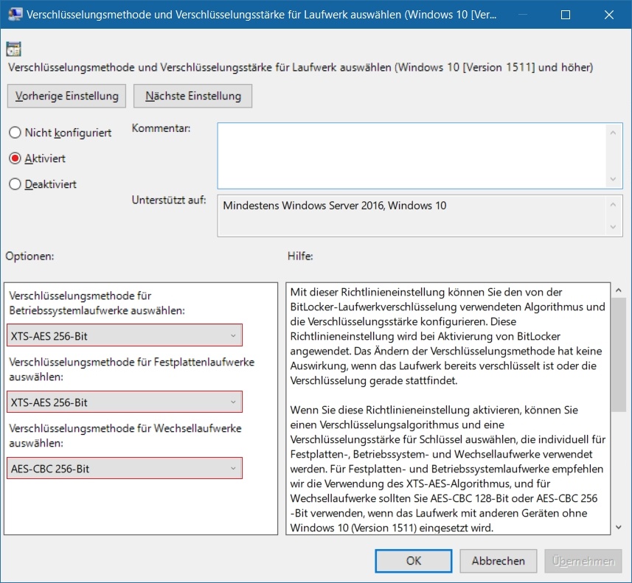The image size is (632, 583).
Task: Click the window system icon in title bar
Action: pyautogui.click(x=15, y=15)
